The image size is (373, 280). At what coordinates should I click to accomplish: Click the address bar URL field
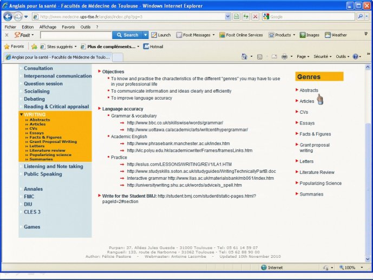tap(128, 17)
